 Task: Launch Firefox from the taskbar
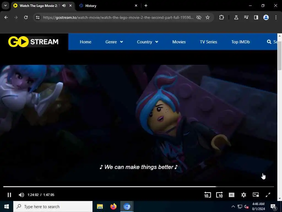tap(113, 206)
